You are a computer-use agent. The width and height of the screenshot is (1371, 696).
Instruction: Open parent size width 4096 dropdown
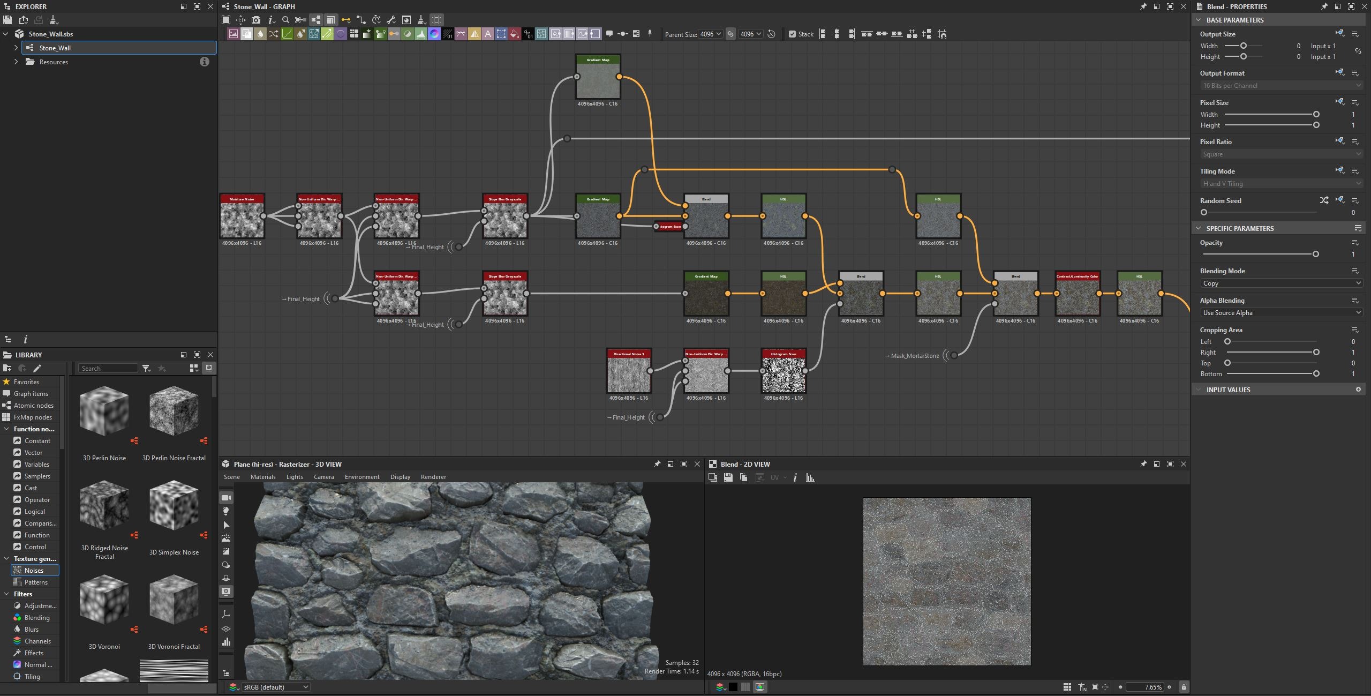(x=711, y=34)
